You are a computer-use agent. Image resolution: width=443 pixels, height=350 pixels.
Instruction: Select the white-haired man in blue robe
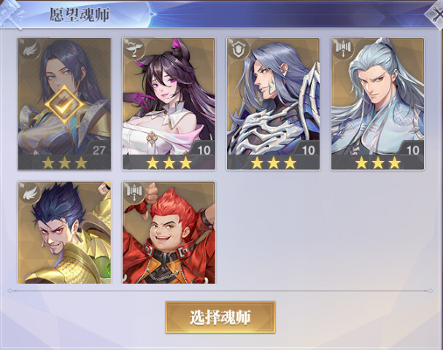[x=378, y=104]
